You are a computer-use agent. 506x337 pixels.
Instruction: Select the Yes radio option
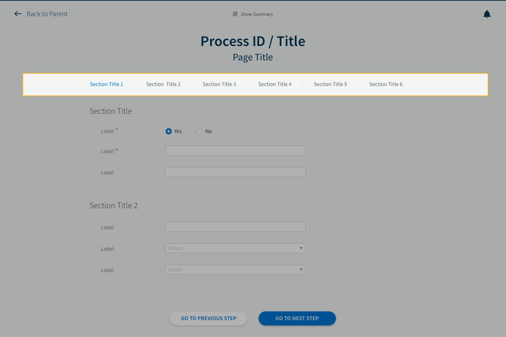[169, 131]
